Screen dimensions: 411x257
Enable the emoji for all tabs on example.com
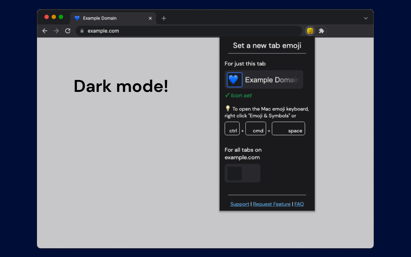click(235, 173)
